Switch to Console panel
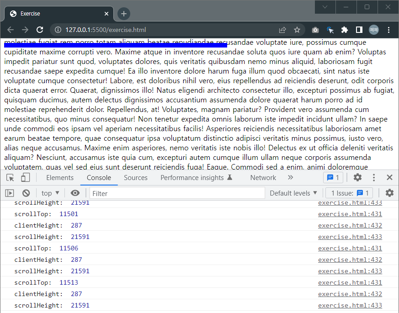The image size is (399, 313). point(99,178)
